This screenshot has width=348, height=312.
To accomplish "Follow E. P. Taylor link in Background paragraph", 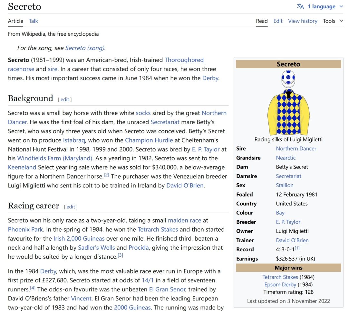I will coord(206,149).
